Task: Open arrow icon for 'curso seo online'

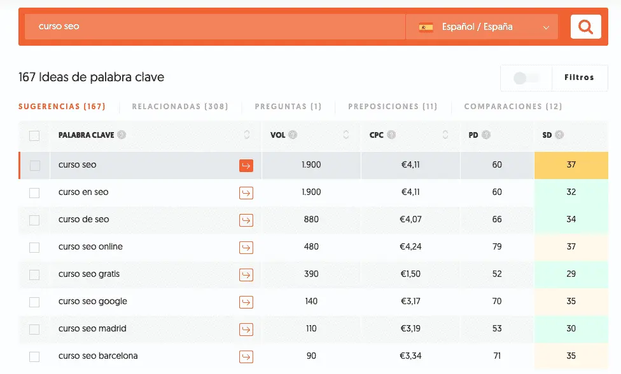Action: [x=246, y=248]
